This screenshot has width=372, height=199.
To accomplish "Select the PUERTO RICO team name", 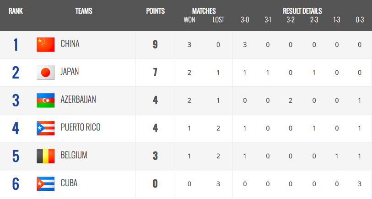I will click(x=81, y=127).
